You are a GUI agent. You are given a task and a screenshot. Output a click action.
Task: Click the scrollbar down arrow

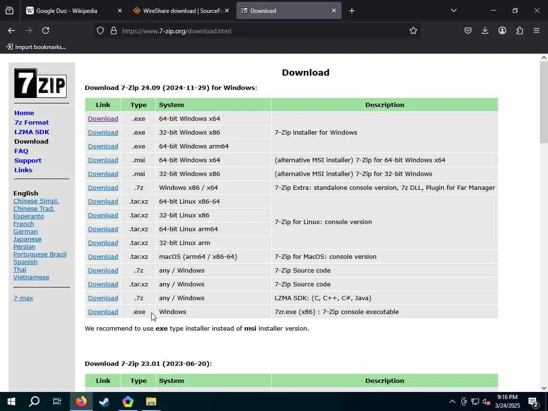[x=544, y=388]
